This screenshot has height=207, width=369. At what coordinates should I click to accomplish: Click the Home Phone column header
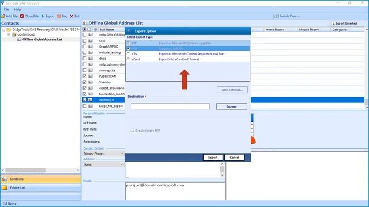click(280, 30)
